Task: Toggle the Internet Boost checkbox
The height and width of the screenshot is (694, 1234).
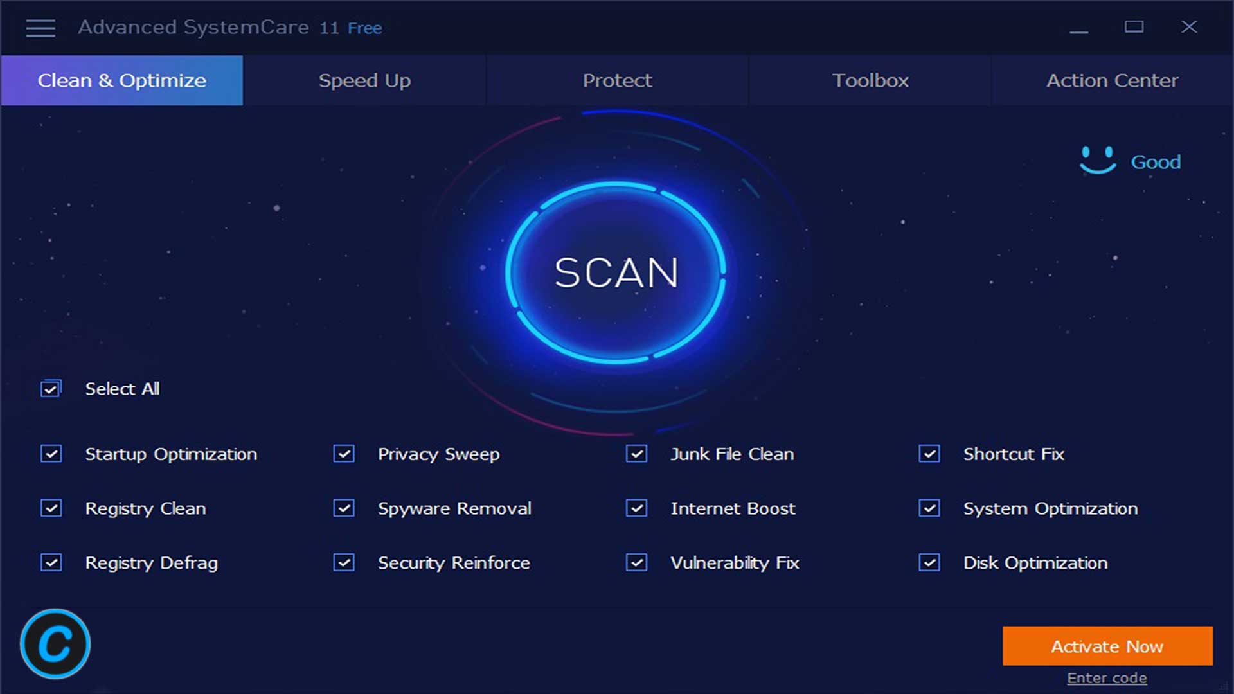Action: (636, 508)
